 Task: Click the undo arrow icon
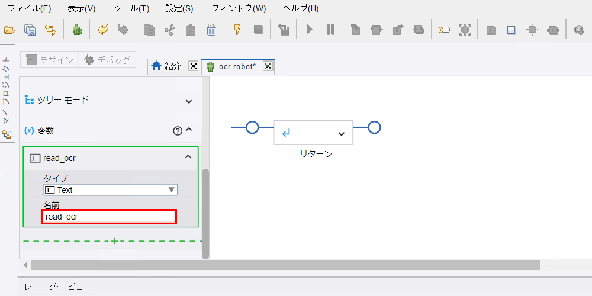(102, 30)
